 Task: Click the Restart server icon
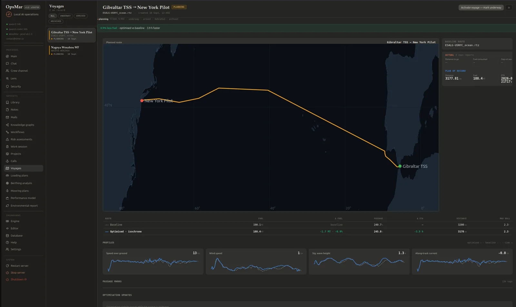point(7,266)
